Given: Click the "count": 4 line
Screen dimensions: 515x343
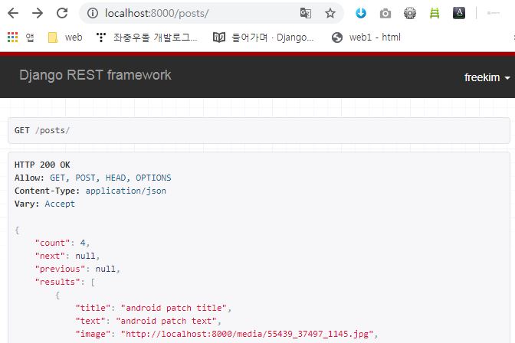Looking at the screenshot, I should (62, 243).
